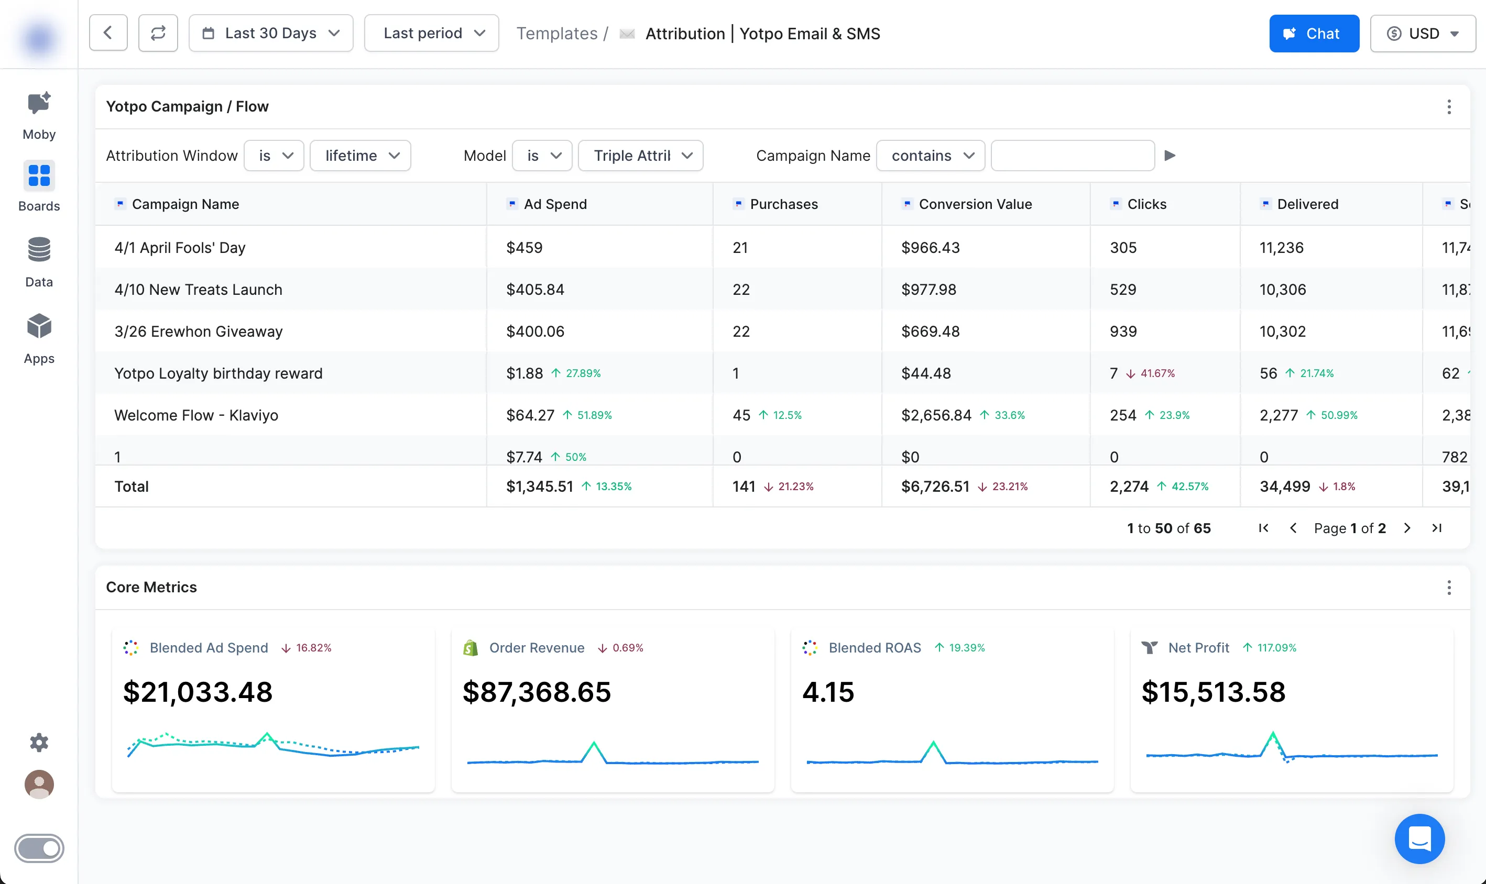Expand the Last period comparison dropdown
The width and height of the screenshot is (1486, 884).
click(x=431, y=34)
